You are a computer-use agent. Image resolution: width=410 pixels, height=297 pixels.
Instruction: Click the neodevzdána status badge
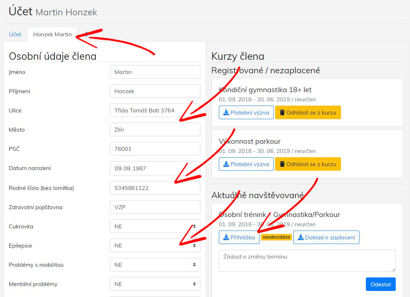coord(276,237)
